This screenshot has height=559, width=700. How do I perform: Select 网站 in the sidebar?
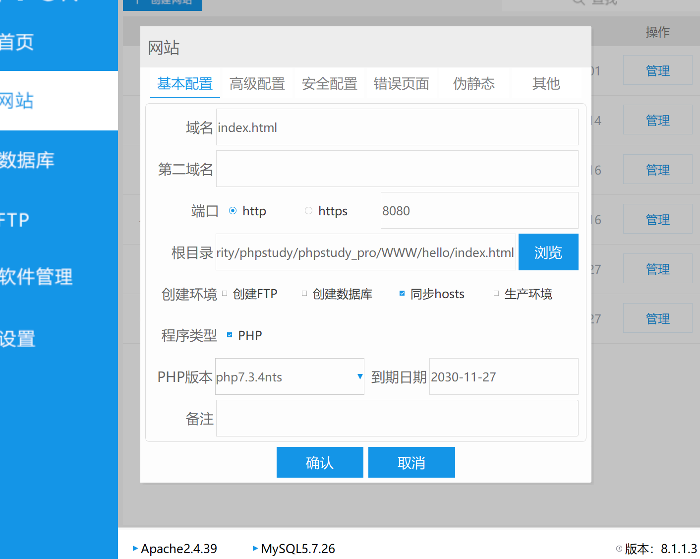pyautogui.click(x=59, y=101)
